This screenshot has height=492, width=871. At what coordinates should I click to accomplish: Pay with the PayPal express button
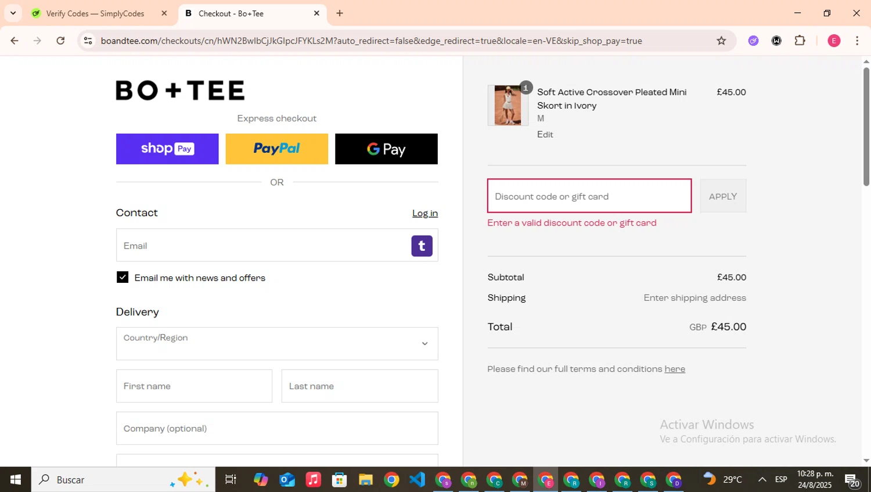(x=276, y=149)
